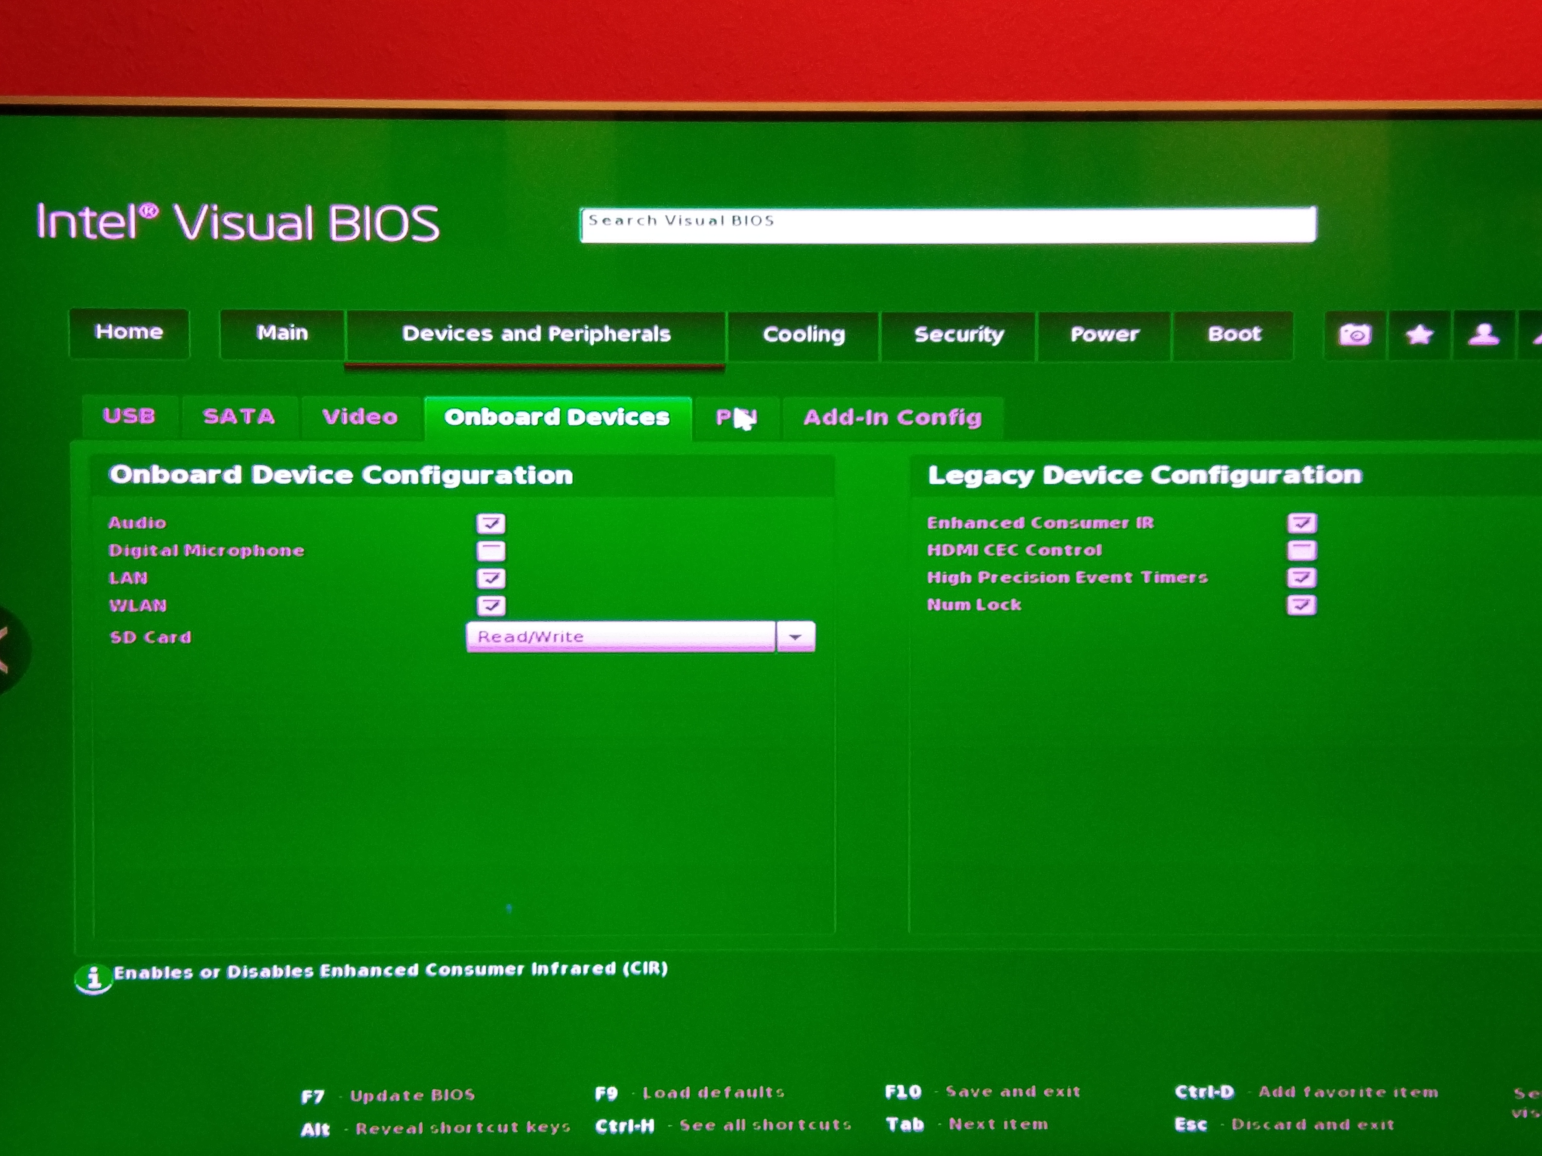The width and height of the screenshot is (1542, 1156).
Task: Click the user profile icon
Action: click(x=1483, y=335)
